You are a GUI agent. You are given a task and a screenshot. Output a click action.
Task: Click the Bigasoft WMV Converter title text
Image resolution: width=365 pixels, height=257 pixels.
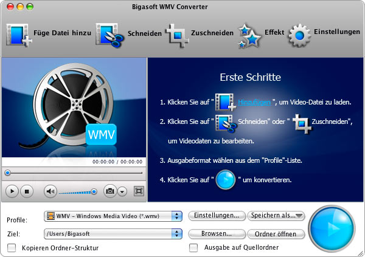tap(170, 7)
